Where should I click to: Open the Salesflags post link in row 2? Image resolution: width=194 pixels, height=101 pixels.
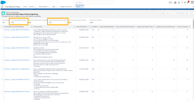pyautogui.click(x=17, y=37)
